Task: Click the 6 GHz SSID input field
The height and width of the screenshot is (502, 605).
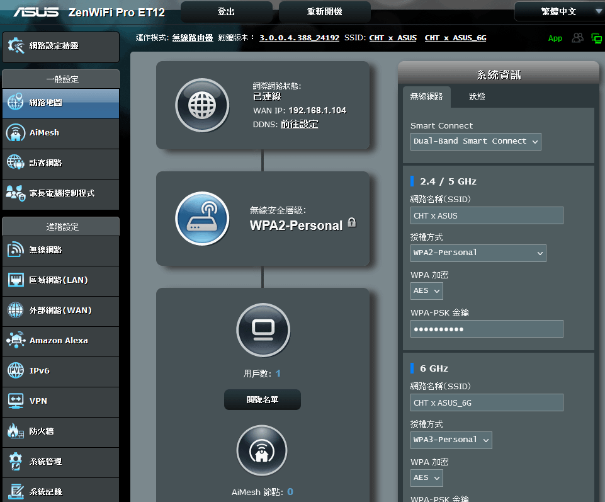Action: tap(487, 402)
